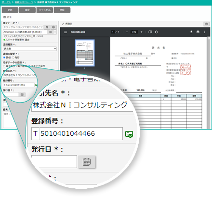Select the page 1 thumbnail in PDF sidebar
Image resolution: width=212 pixels, height=197 pixels.
pyautogui.click(x=85, y=53)
